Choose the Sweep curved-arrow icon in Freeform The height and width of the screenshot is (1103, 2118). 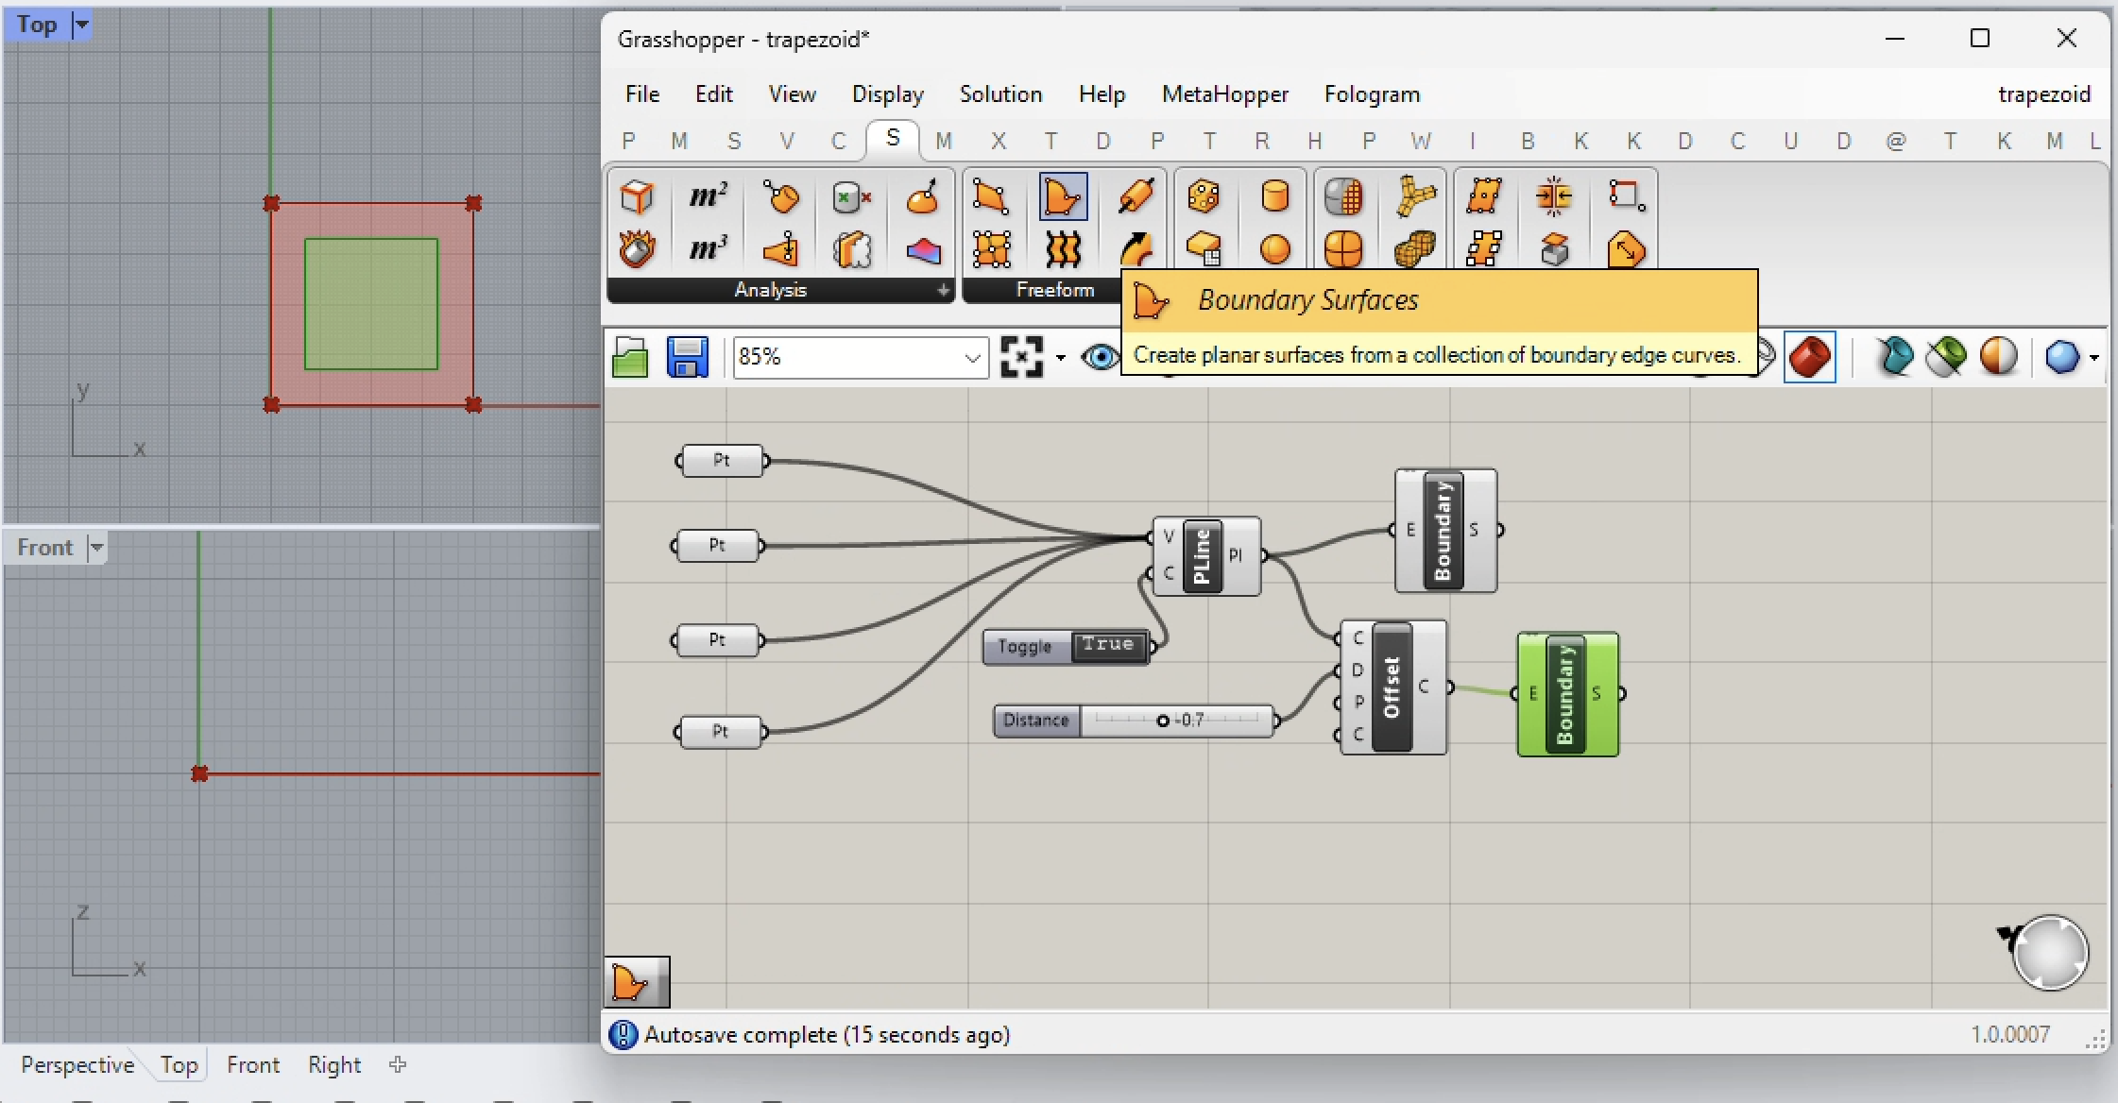coord(1136,250)
